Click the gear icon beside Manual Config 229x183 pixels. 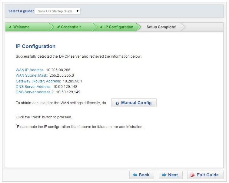[x=117, y=103]
